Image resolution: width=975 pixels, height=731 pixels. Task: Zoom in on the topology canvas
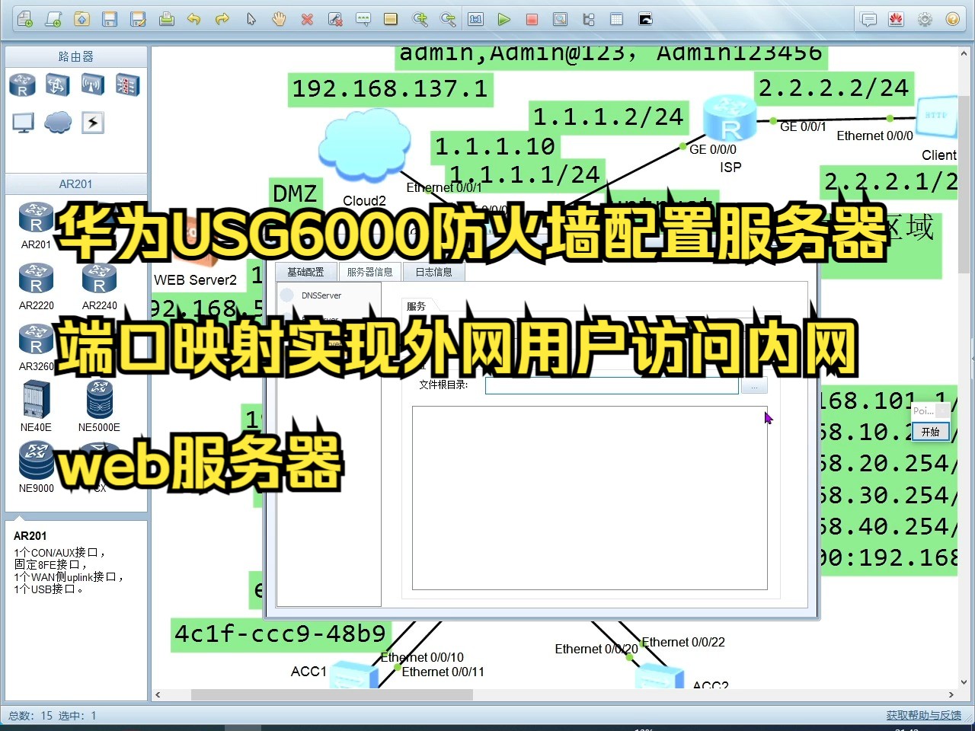[420, 19]
